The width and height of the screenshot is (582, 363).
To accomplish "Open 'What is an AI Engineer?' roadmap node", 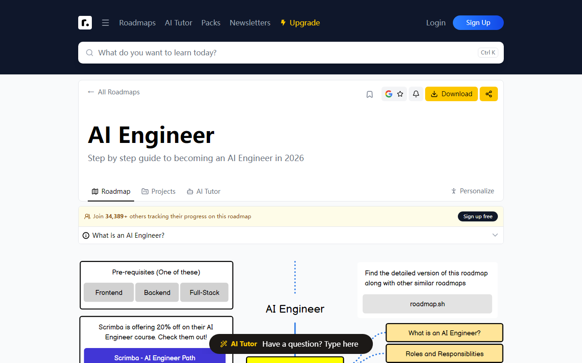I will tap(445, 333).
